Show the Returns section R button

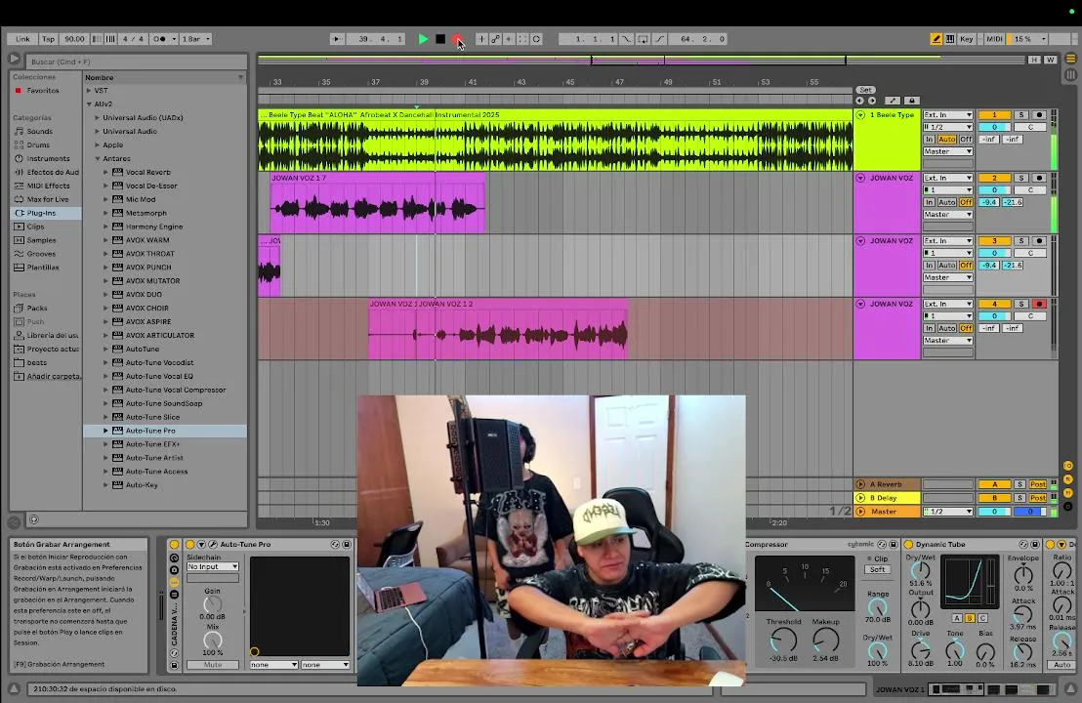[1068, 478]
